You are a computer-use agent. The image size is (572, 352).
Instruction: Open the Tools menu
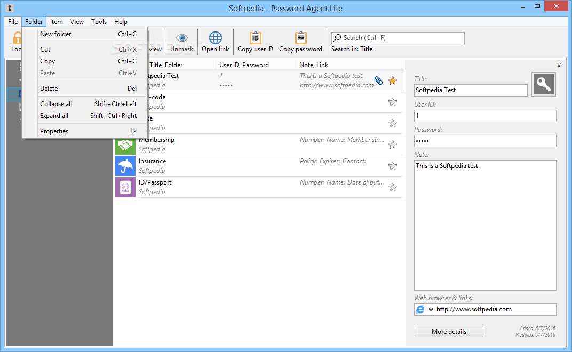(x=99, y=22)
